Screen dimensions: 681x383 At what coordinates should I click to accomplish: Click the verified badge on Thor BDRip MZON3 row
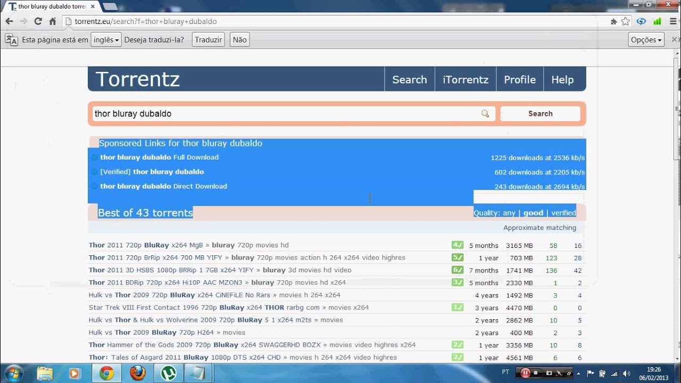458,282
